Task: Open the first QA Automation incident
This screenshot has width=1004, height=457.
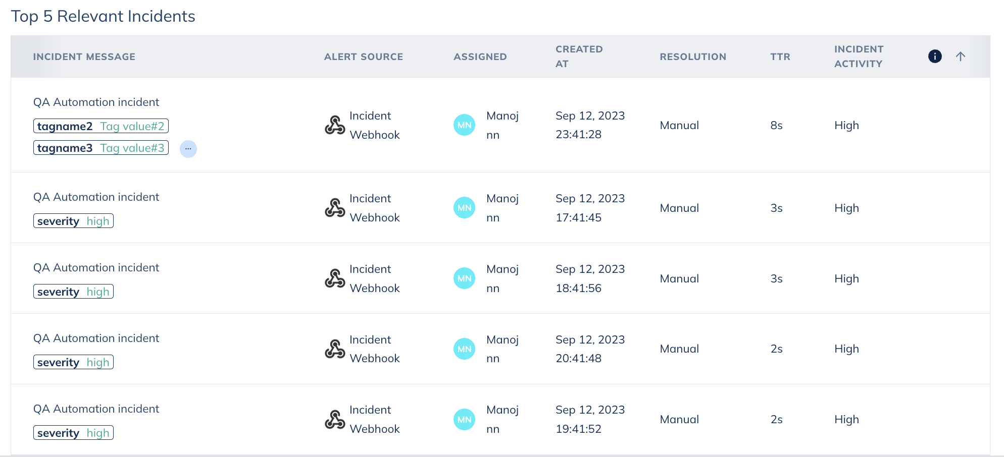Action: 96,102
